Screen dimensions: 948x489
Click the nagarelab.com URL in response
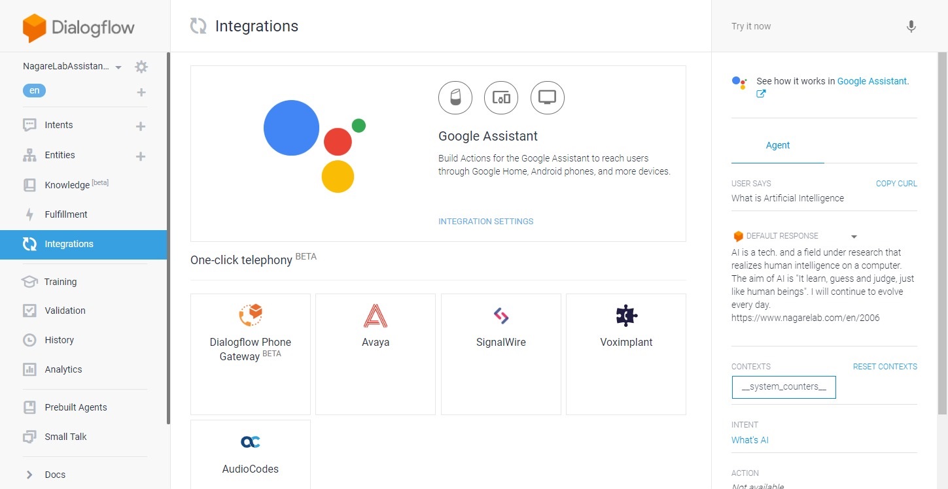tap(805, 318)
